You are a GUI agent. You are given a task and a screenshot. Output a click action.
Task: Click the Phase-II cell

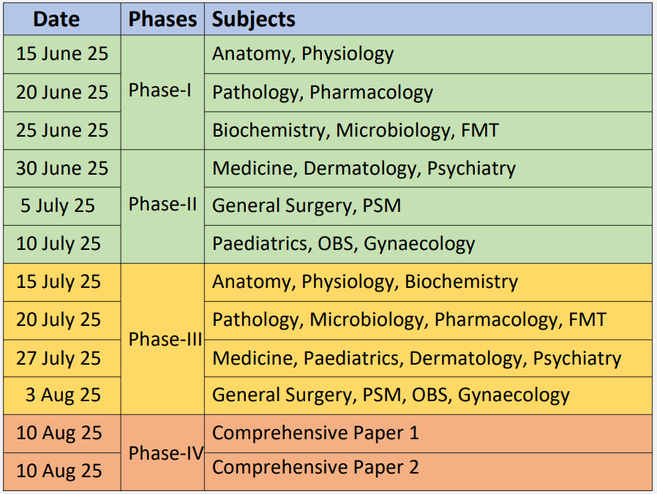click(x=162, y=205)
